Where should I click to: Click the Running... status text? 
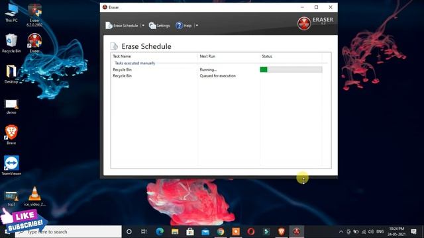[208, 69]
